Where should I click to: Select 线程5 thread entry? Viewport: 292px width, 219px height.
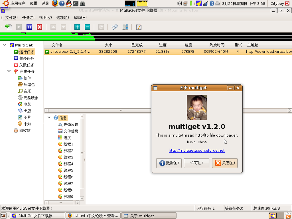(x=68, y=171)
